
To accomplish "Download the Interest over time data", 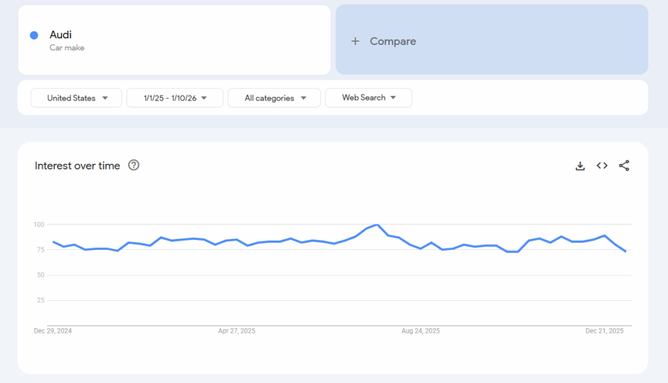I will pos(580,166).
